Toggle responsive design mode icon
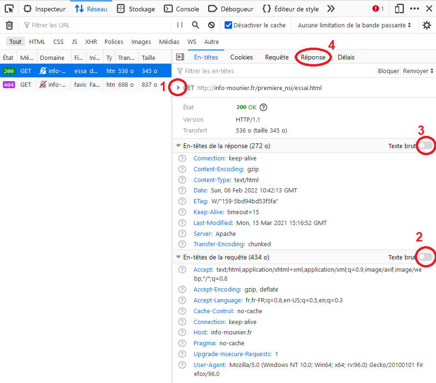The image size is (436, 383). click(399, 8)
